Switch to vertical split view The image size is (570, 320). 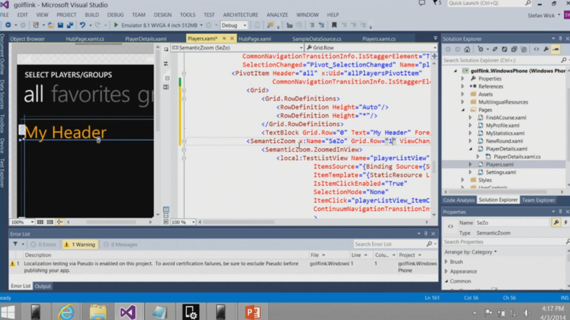pos(166,209)
